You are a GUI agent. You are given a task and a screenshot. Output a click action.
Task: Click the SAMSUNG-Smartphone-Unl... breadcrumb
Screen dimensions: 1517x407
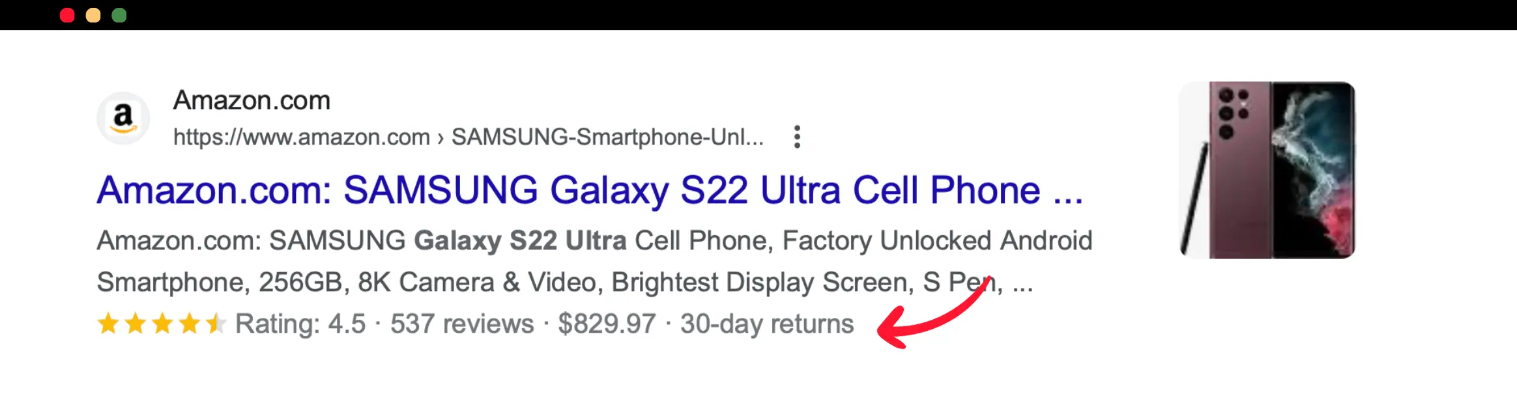(x=607, y=137)
